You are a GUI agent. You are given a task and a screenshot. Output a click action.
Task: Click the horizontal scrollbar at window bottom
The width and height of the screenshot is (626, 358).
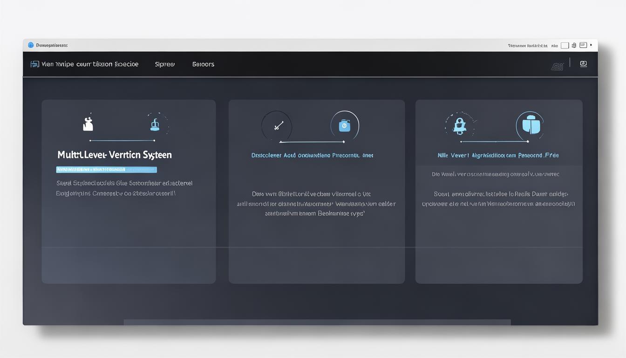(317, 322)
